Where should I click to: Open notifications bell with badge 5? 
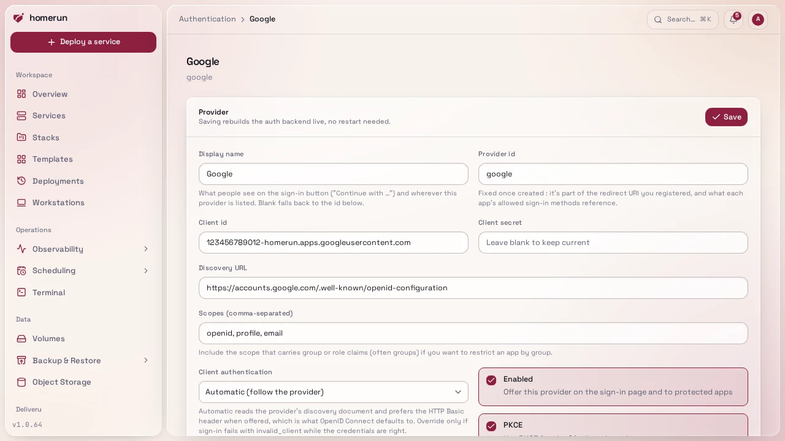pyautogui.click(x=733, y=19)
